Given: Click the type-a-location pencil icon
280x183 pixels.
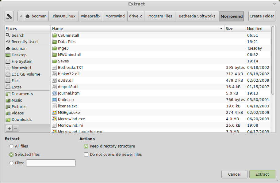Looking at the screenshot, I should click(x=9, y=16).
